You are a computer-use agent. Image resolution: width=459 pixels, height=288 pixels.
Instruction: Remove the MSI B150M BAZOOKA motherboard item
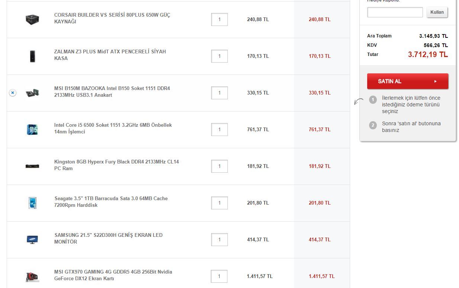tap(13, 93)
